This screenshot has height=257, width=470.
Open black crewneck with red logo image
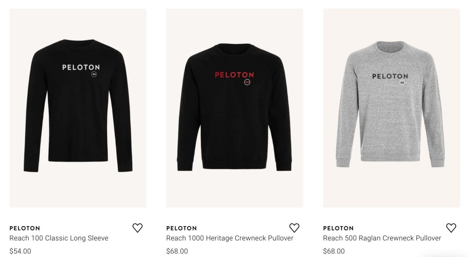coord(235,108)
